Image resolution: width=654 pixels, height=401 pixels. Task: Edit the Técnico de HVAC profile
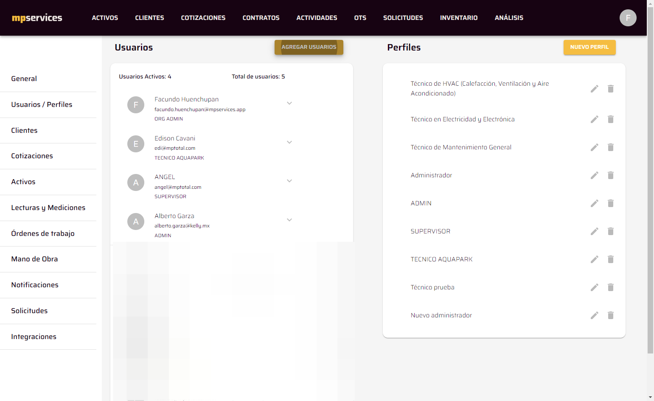coord(595,89)
